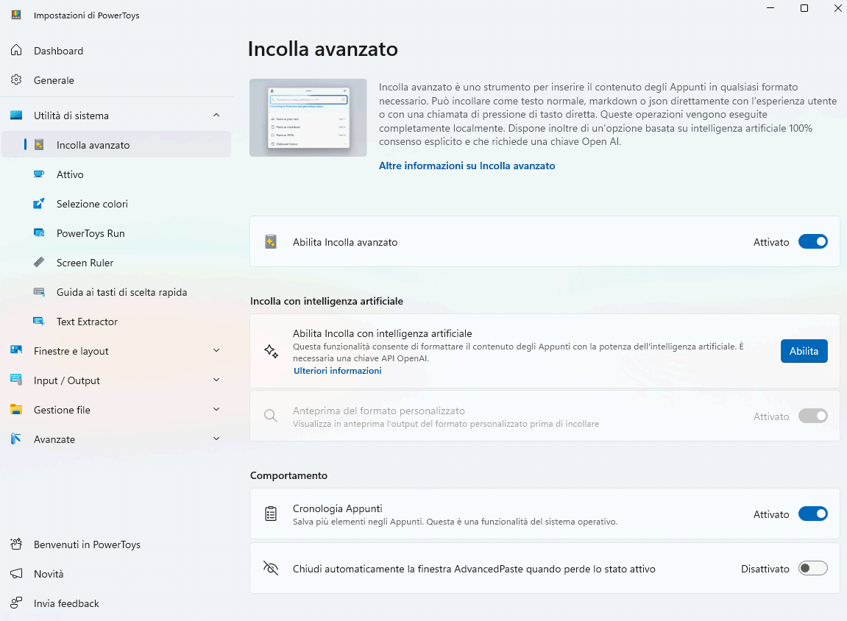Expand the Gestione file section

[x=216, y=410]
